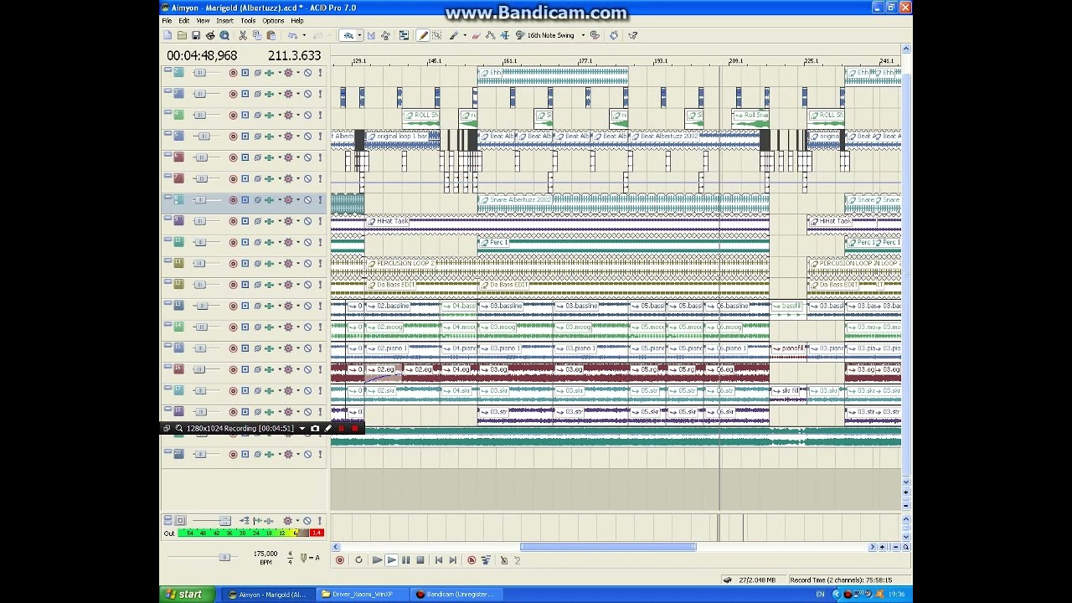Click the Undo arrow icon
Viewport: 1072px width, 603px height.
[292, 35]
